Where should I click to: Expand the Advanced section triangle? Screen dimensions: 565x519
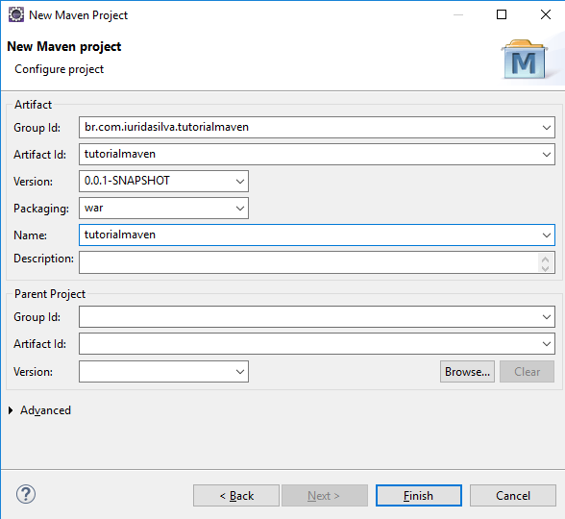coord(11,410)
